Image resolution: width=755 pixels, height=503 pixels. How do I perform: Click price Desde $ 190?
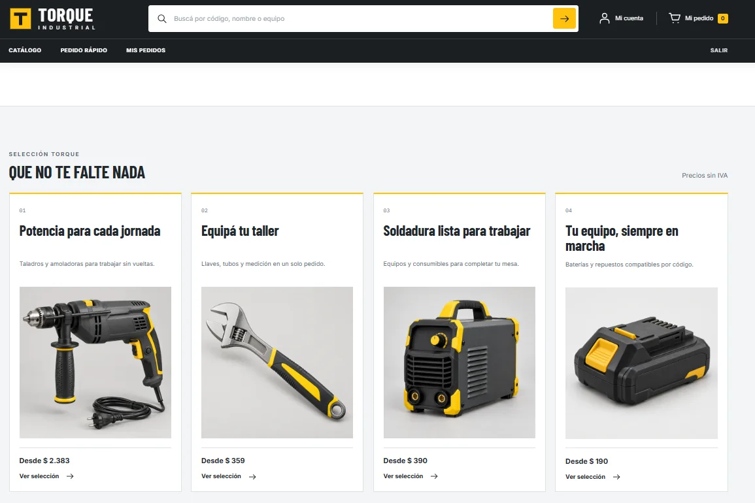coord(586,461)
